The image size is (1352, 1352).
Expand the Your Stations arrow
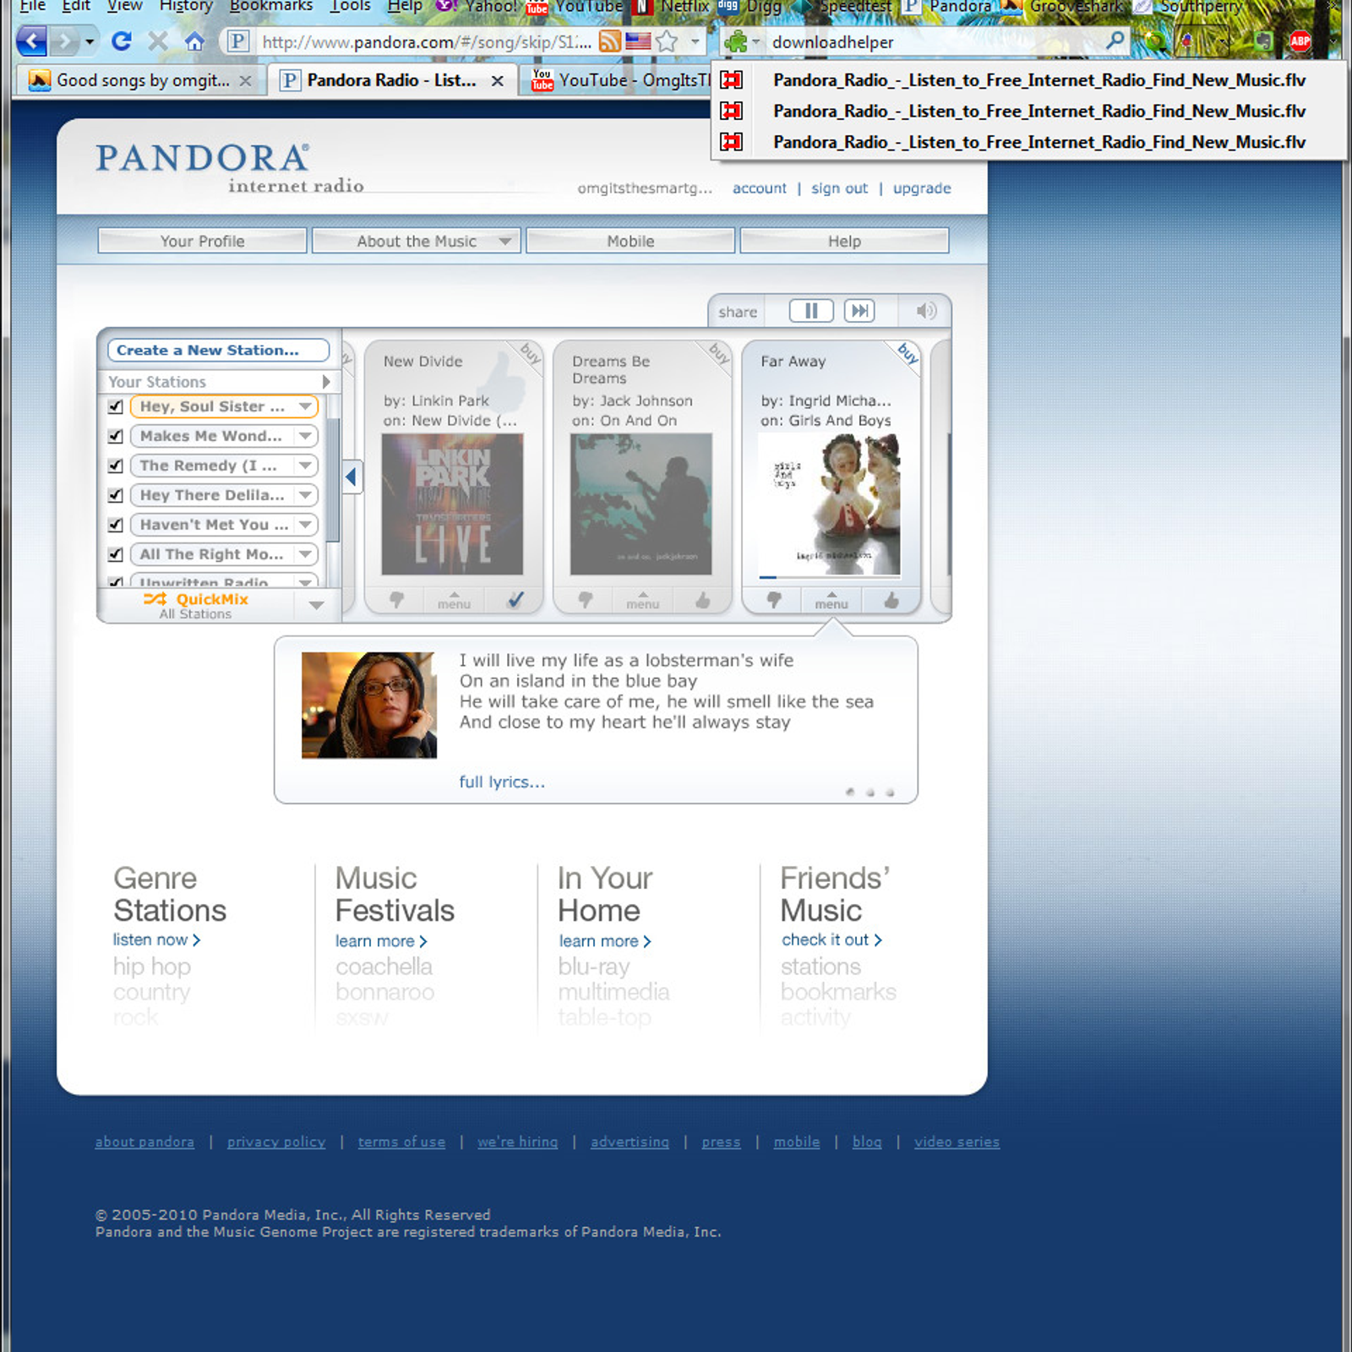[x=325, y=382]
